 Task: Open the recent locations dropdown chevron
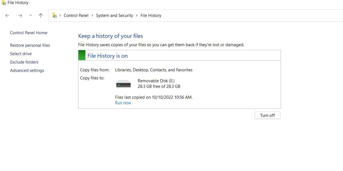click(31, 16)
